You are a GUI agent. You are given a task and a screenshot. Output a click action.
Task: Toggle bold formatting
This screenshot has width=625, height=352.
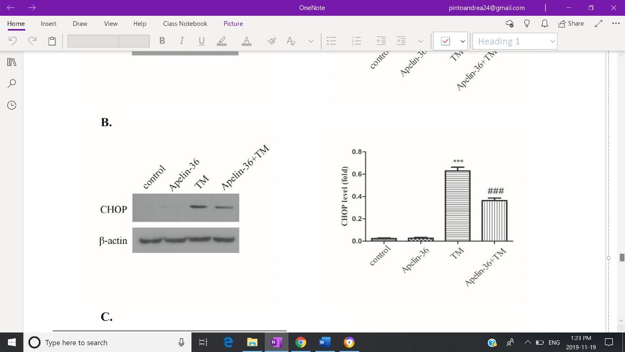pos(162,41)
